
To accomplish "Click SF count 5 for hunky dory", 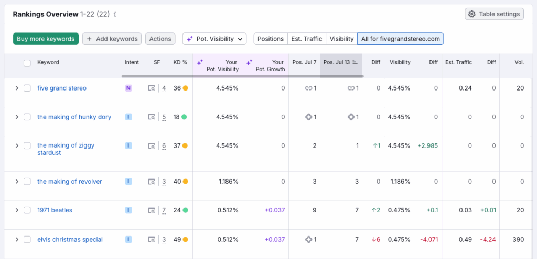I will [164, 117].
